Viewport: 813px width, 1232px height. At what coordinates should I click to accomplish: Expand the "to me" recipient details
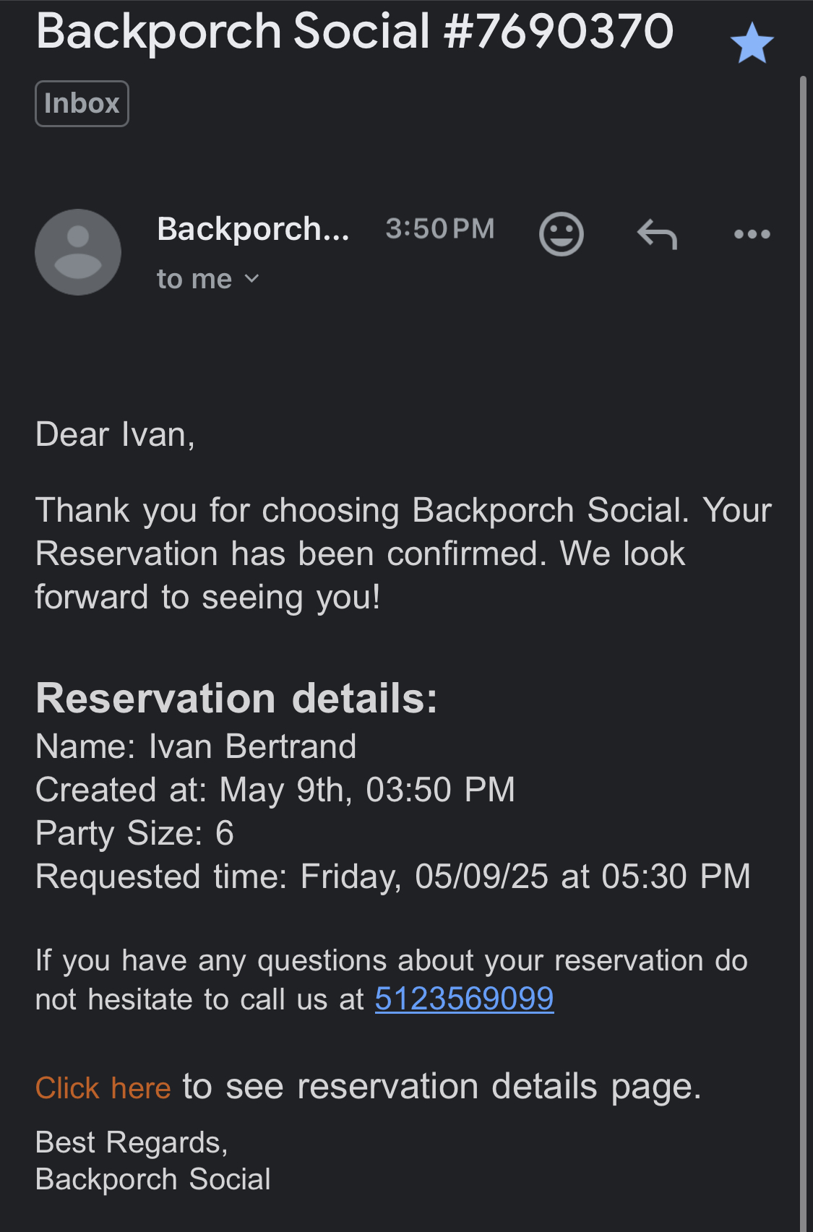coord(208,279)
